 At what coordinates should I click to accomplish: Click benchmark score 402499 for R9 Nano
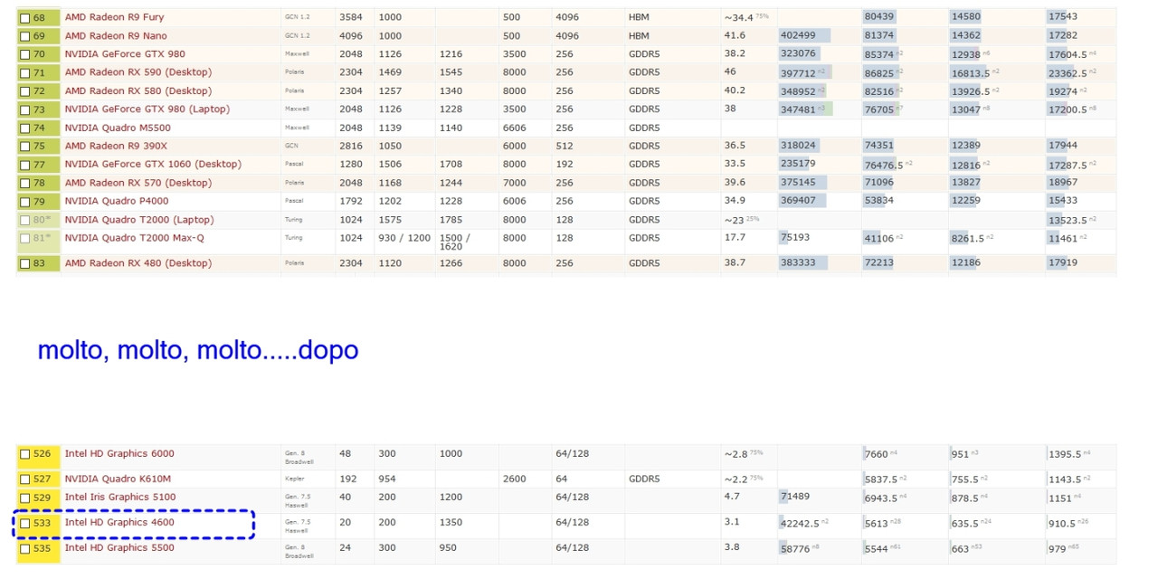798,35
